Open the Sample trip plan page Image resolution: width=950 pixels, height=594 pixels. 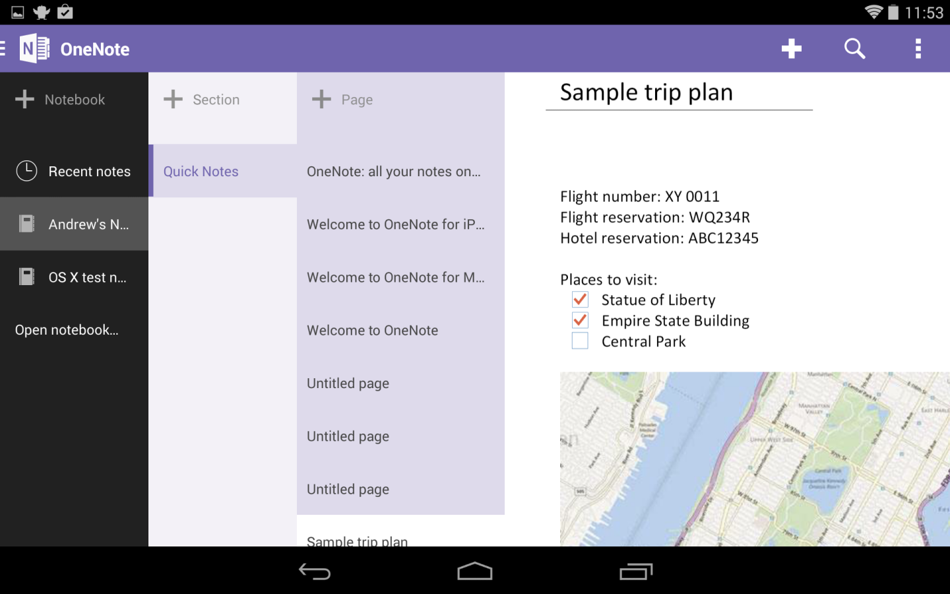(356, 539)
